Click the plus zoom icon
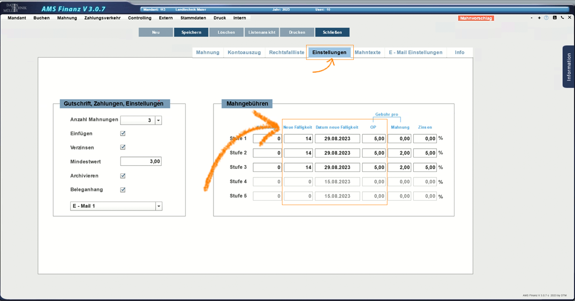575x301 pixels. tap(539, 18)
